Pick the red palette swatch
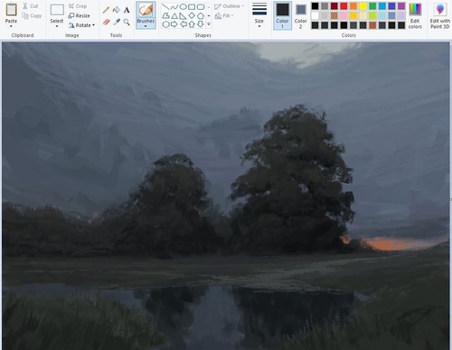 click(344, 6)
